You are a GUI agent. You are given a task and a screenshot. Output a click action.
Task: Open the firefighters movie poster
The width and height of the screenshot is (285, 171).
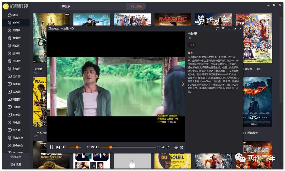(213, 161)
